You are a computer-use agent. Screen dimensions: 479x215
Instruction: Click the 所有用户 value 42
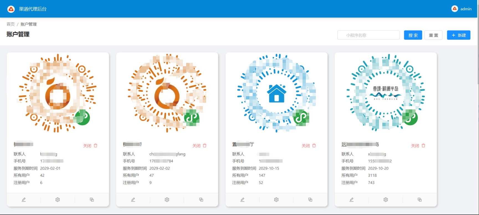click(42, 175)
